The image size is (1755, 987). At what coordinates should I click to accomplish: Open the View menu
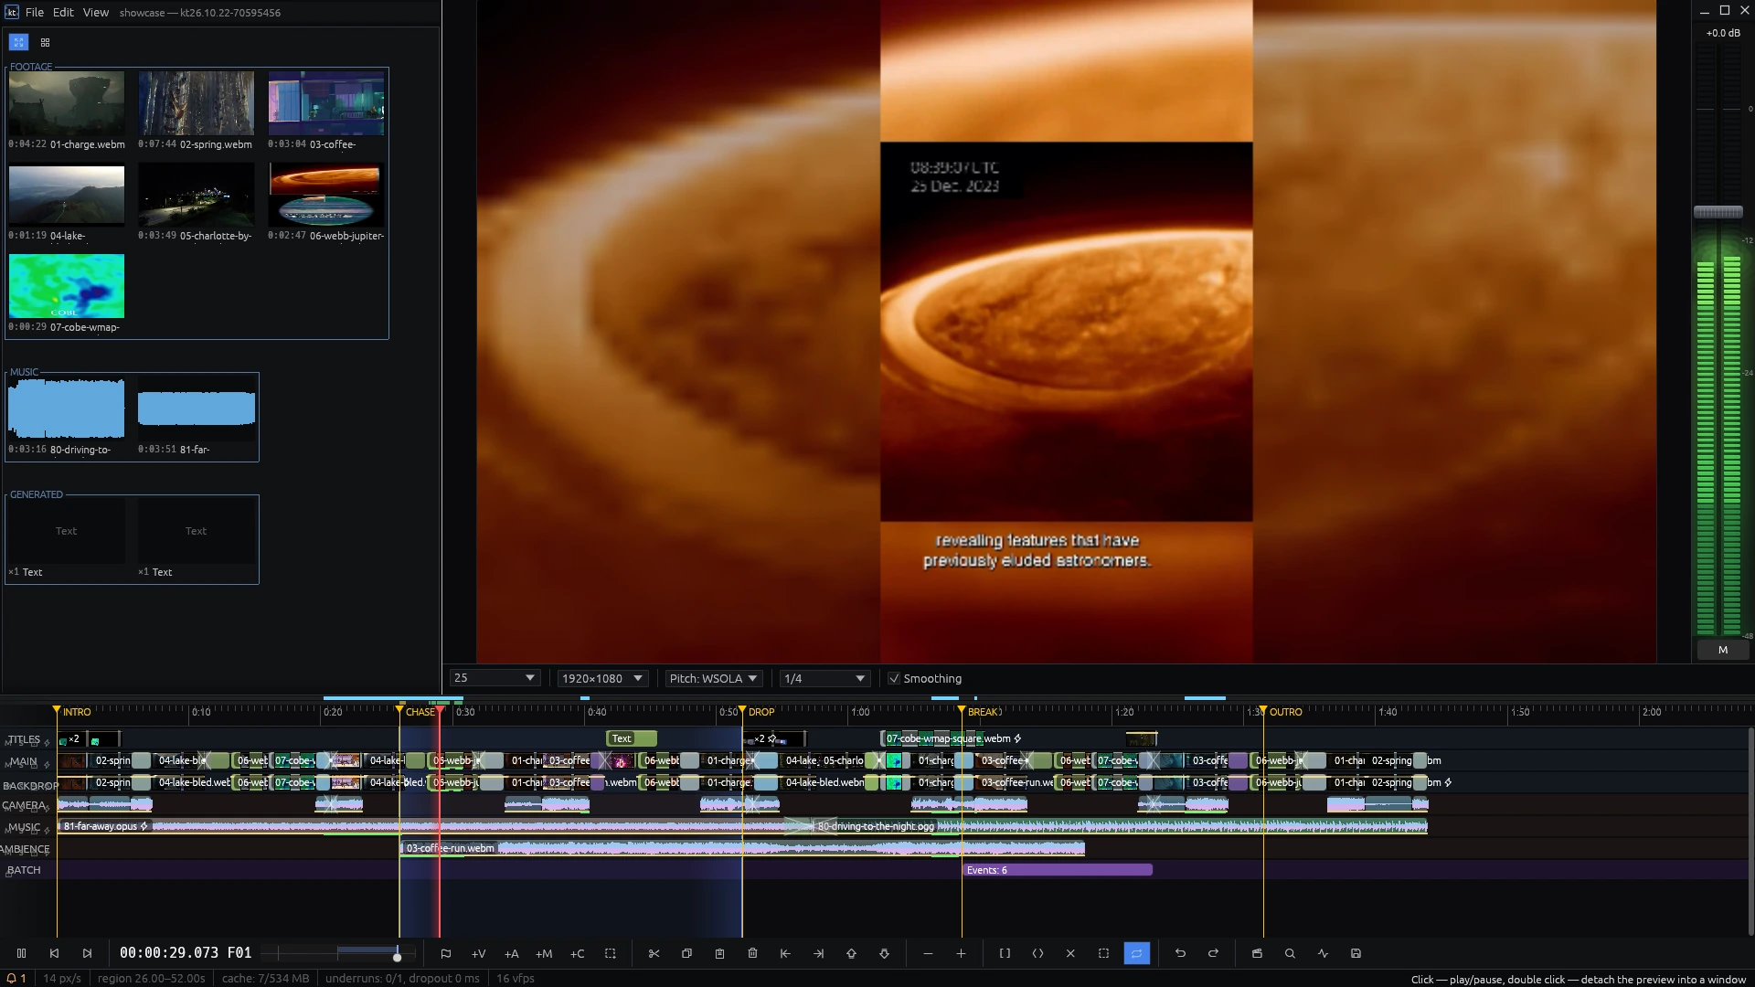pos(96,12)
